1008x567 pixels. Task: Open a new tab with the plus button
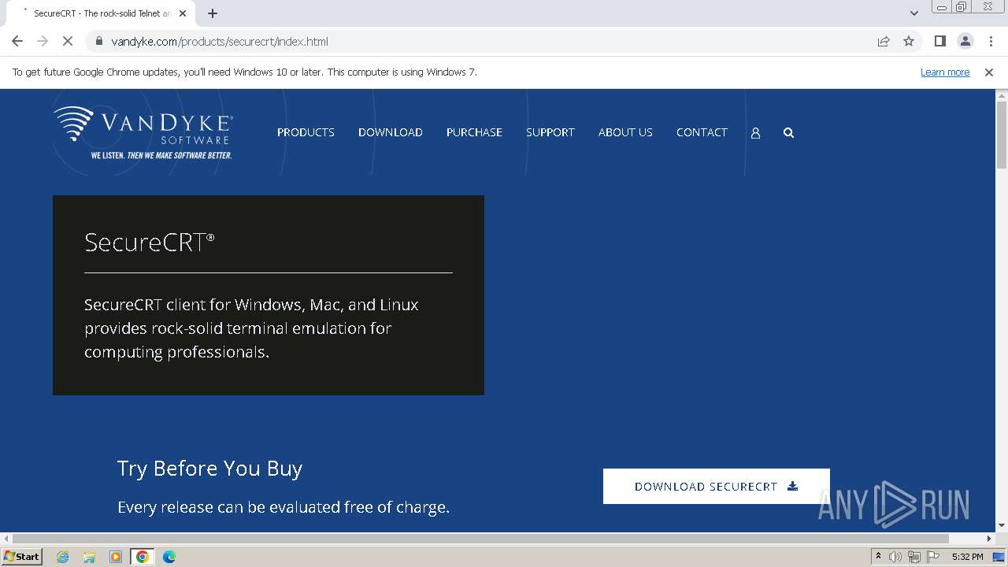click(x=213, y=13)
